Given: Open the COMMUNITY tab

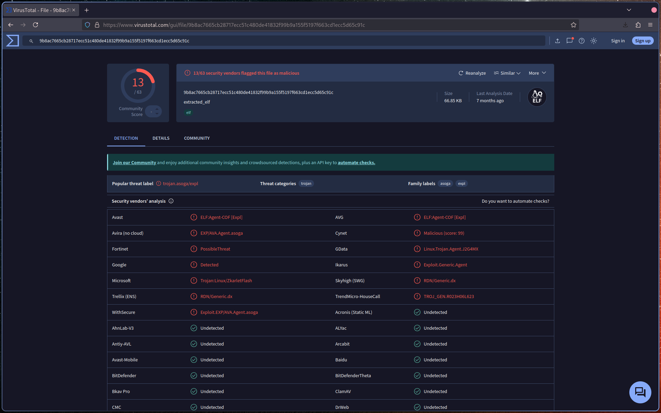Looking at the screenshot, I should (197, 138).
